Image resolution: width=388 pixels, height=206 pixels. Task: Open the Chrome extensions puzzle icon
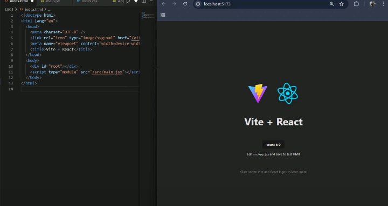point(356,4)
